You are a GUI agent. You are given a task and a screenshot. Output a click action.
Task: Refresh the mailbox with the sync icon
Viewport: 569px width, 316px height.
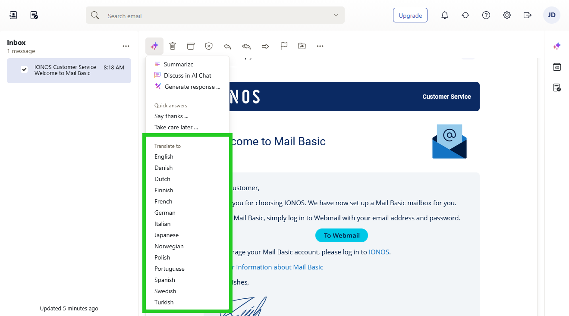[x=465, y=15]
